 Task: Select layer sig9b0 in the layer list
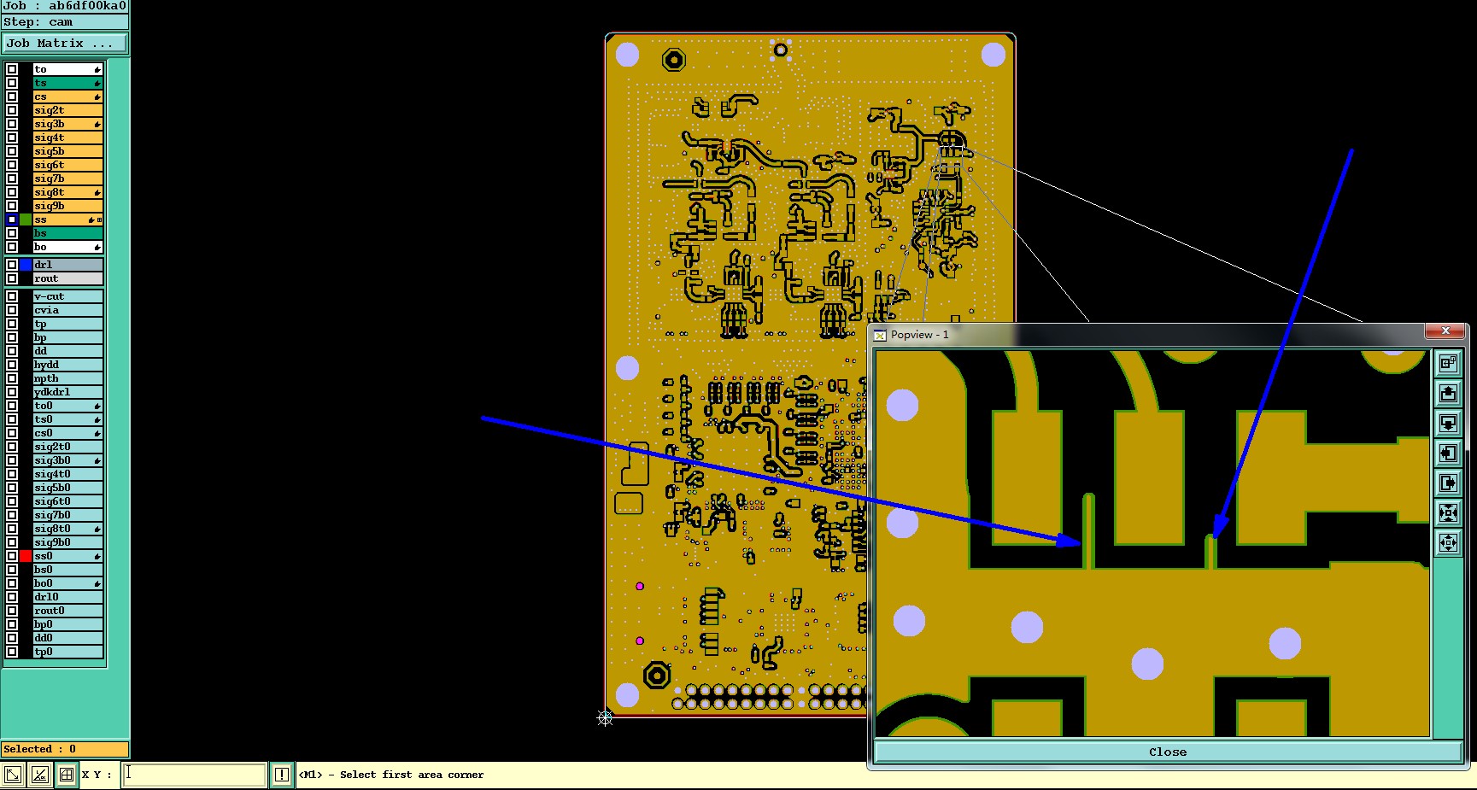(x=67, y=542)
